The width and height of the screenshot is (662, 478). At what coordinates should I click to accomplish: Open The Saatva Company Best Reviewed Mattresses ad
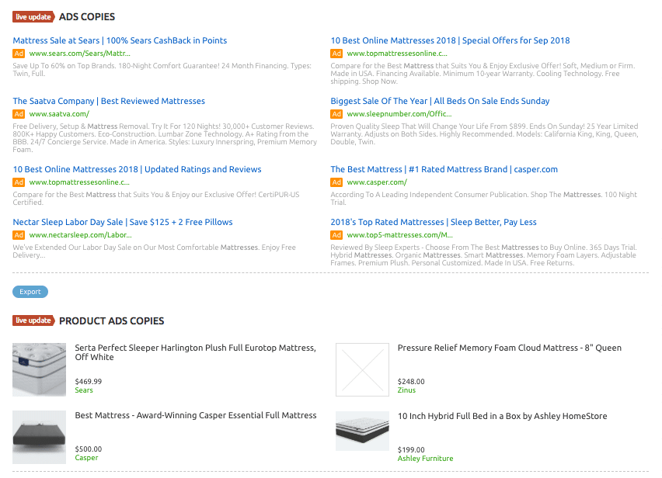[109, 101]
